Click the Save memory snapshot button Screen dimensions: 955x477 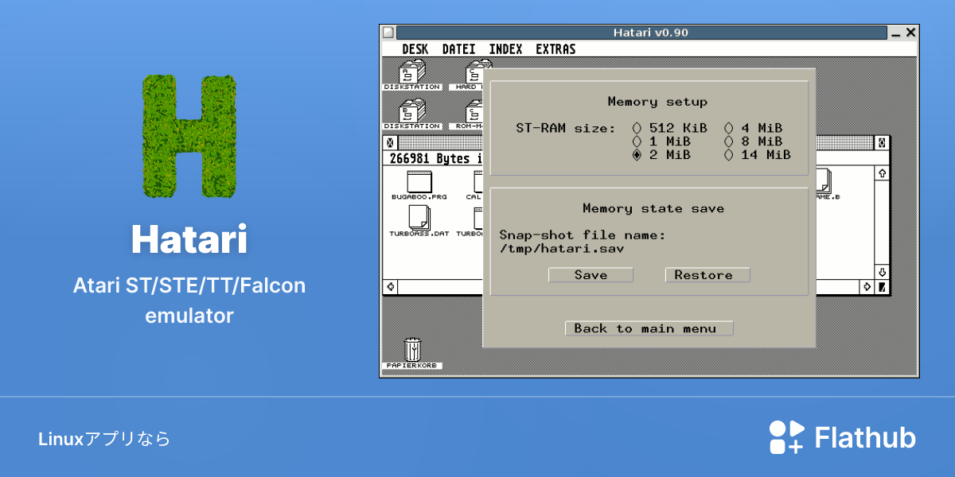coord(591,275)
